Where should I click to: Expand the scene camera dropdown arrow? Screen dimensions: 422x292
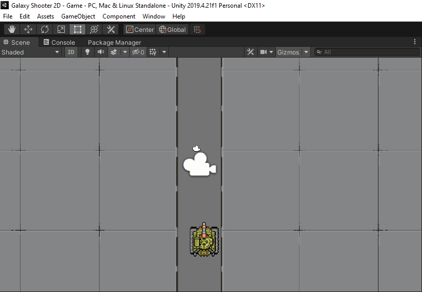pos(271,52)
